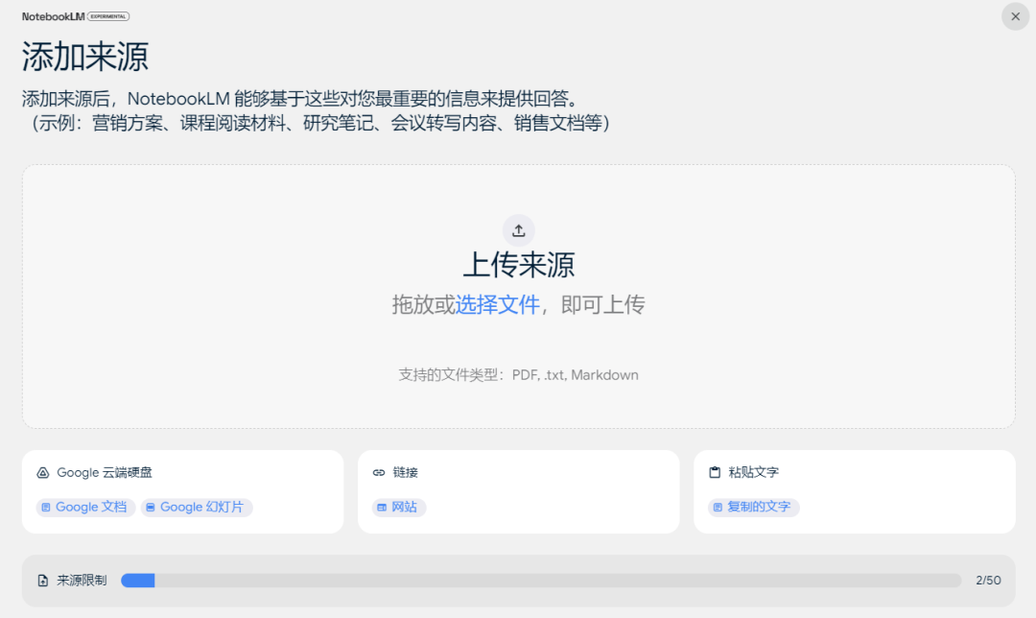Screen dimensions: 1036x618
Task: Click the Google 云端硬盘 section label
Action: 104,473
